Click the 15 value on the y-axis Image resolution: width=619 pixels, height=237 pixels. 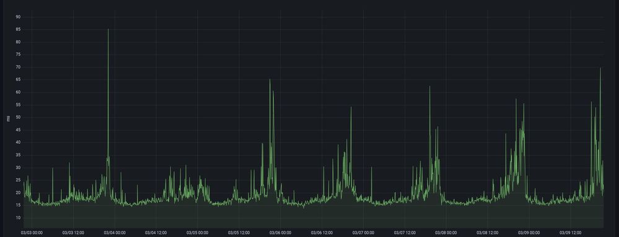pos(18,205)
